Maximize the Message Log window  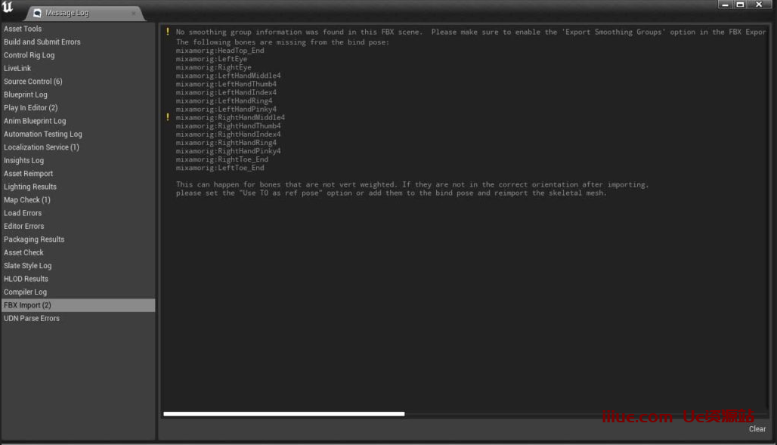740,5
